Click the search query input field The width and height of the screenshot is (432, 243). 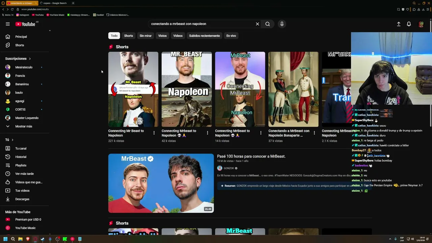click(x=202, y=24)
